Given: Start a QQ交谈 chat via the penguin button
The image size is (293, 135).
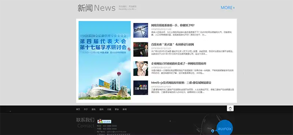Looking at the screenshot, I should [x=104, y=121].
